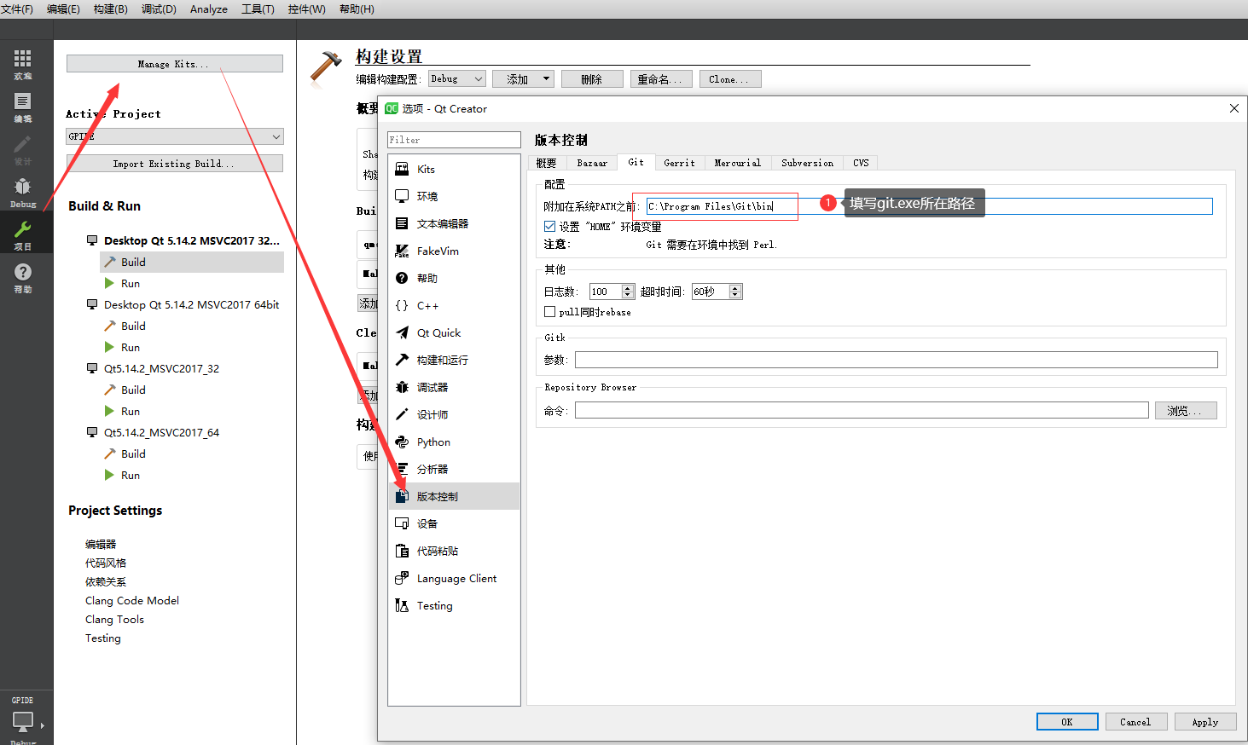Open the 设计师 options category
This screenshot has height=745, width=1248.
click(454, 414)
